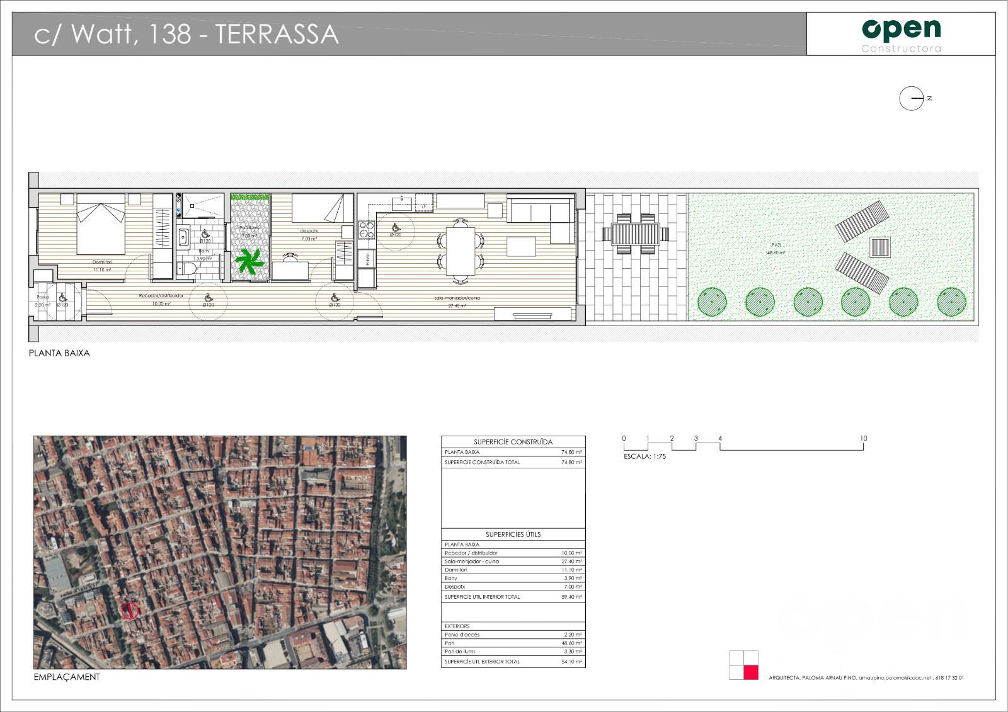Select the Sala-menjador - cuina table row
Screen dimensions: 1008x712
click(513, 561)
